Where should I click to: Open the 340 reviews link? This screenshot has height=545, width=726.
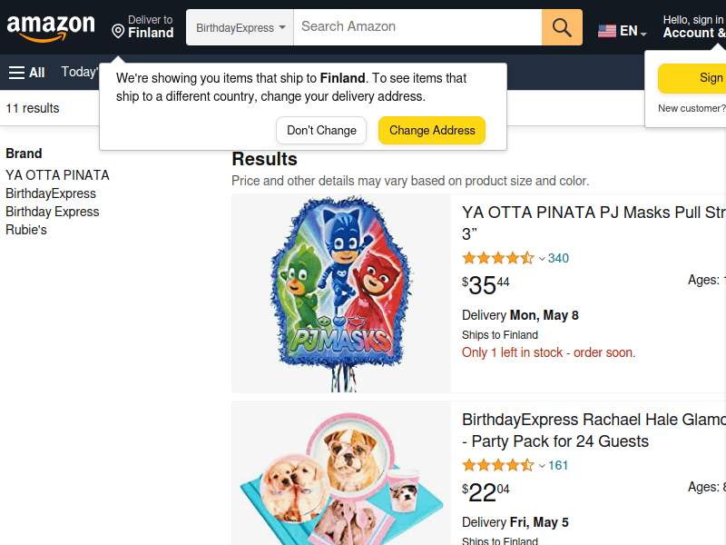(x=558, y=258)
